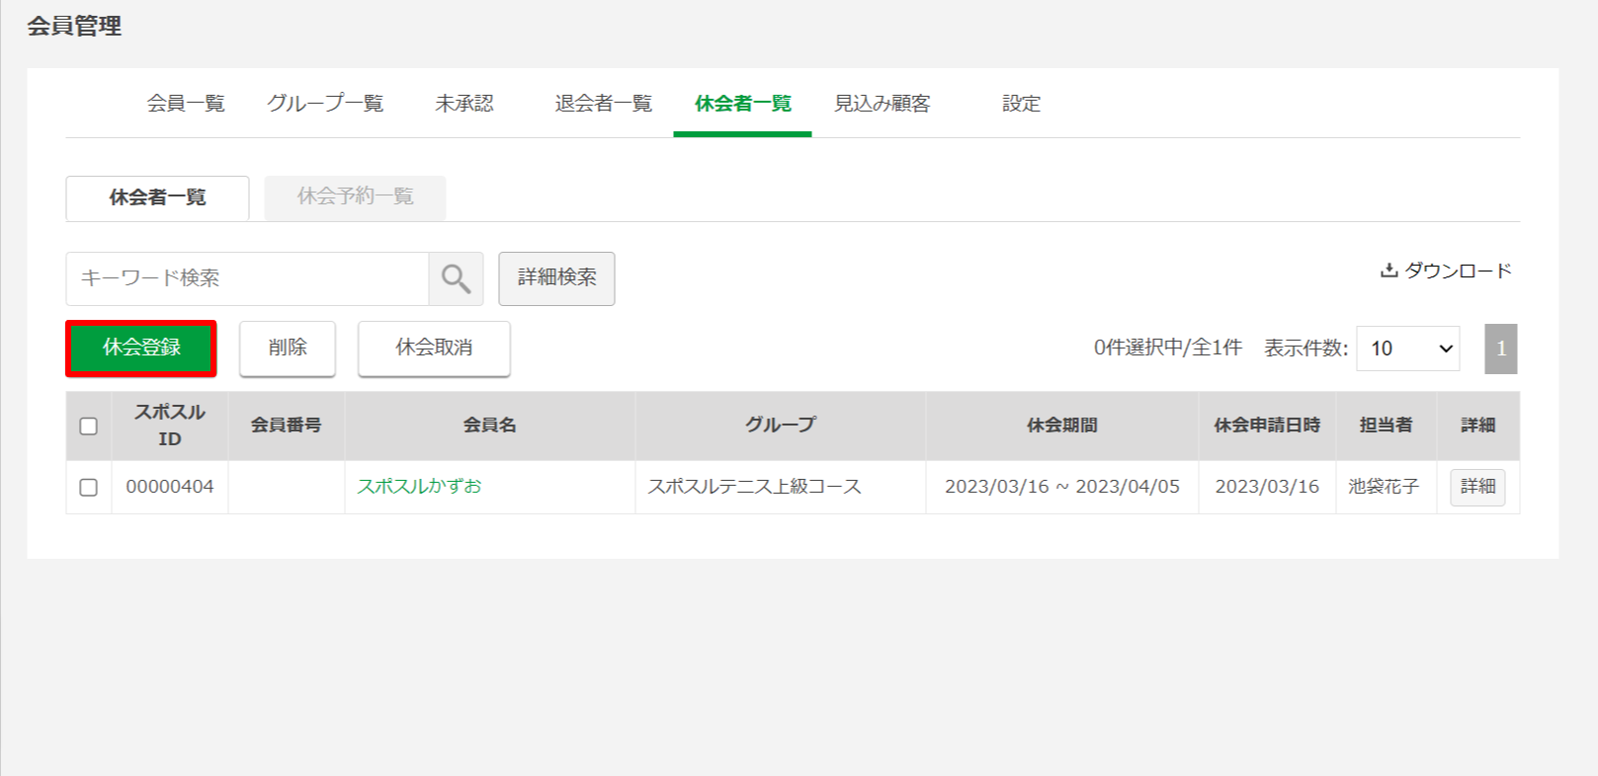
Task: Click the 詳細検索 button
Action: (556, 278)
